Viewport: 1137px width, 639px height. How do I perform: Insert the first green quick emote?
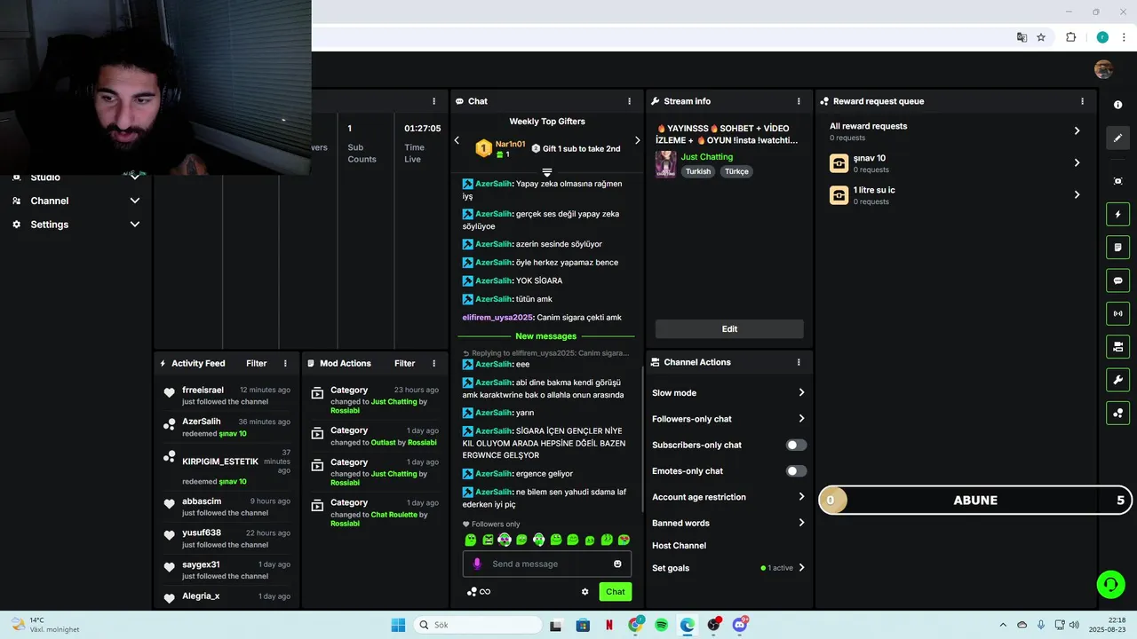click(x=471, y=540)
